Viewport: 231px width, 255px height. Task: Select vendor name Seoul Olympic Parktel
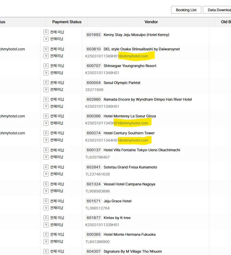tap(122, 83)
